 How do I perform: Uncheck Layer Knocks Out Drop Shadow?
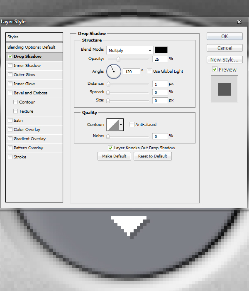click(x=110, y=148)
